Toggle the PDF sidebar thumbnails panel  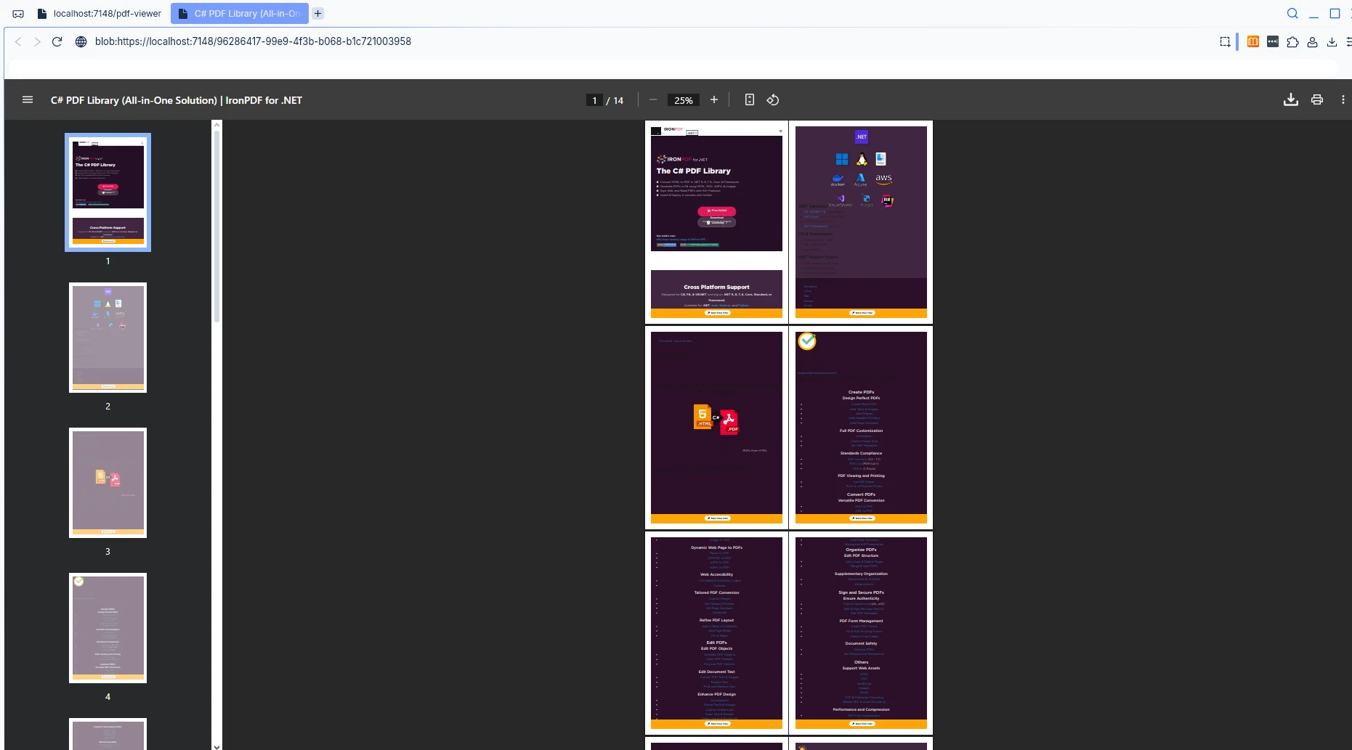(28, 99)
